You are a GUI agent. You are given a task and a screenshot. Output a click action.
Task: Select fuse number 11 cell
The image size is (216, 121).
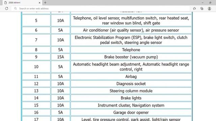coord(36,77)
